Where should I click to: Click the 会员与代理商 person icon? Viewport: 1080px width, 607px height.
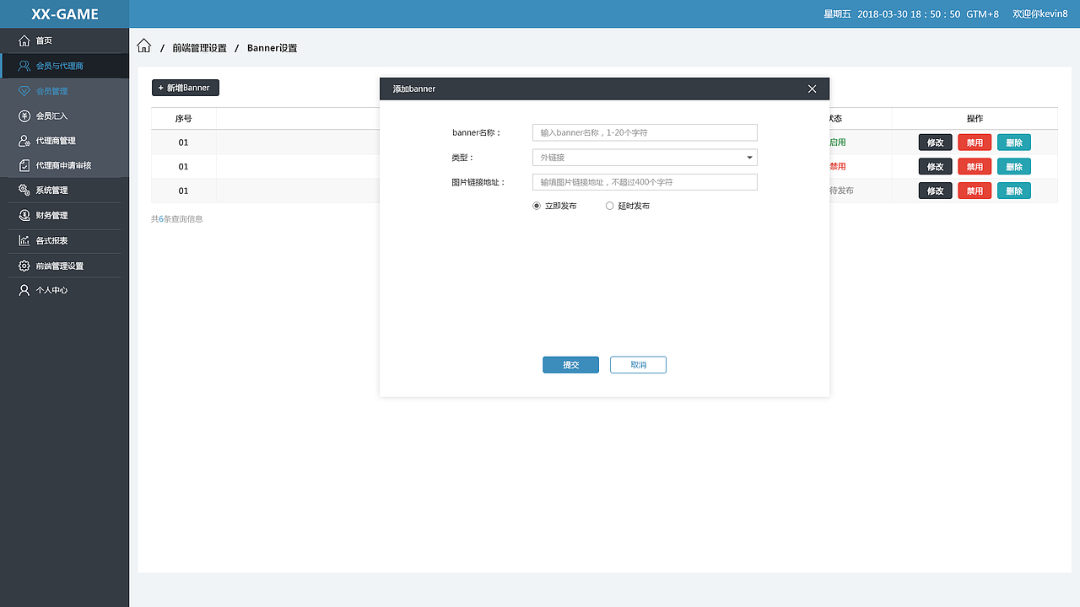tap(24, 66)
